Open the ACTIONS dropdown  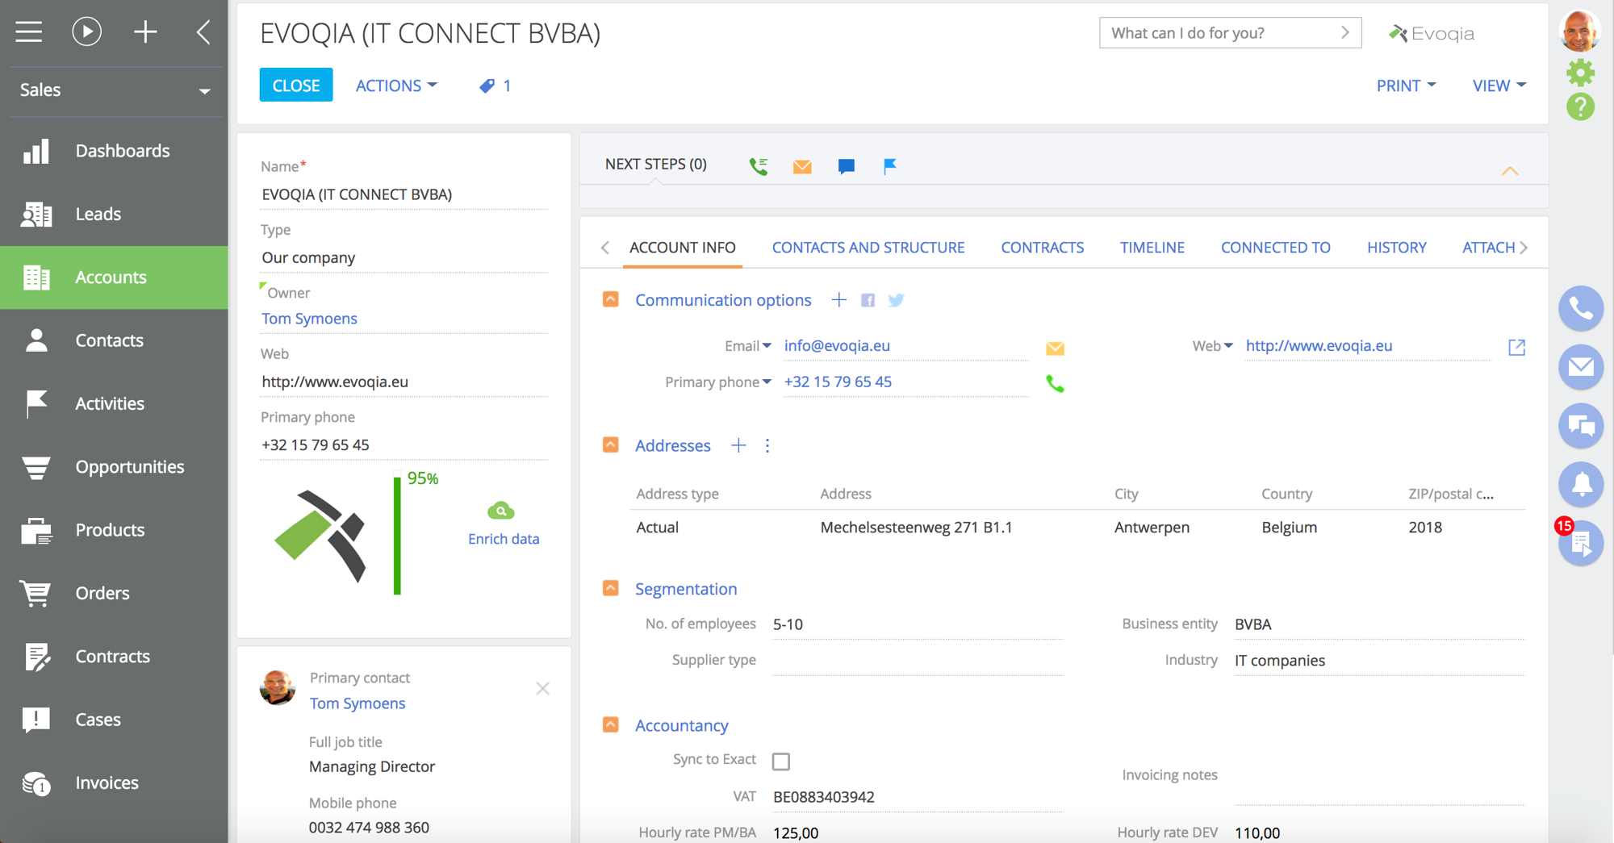[395, 85]
